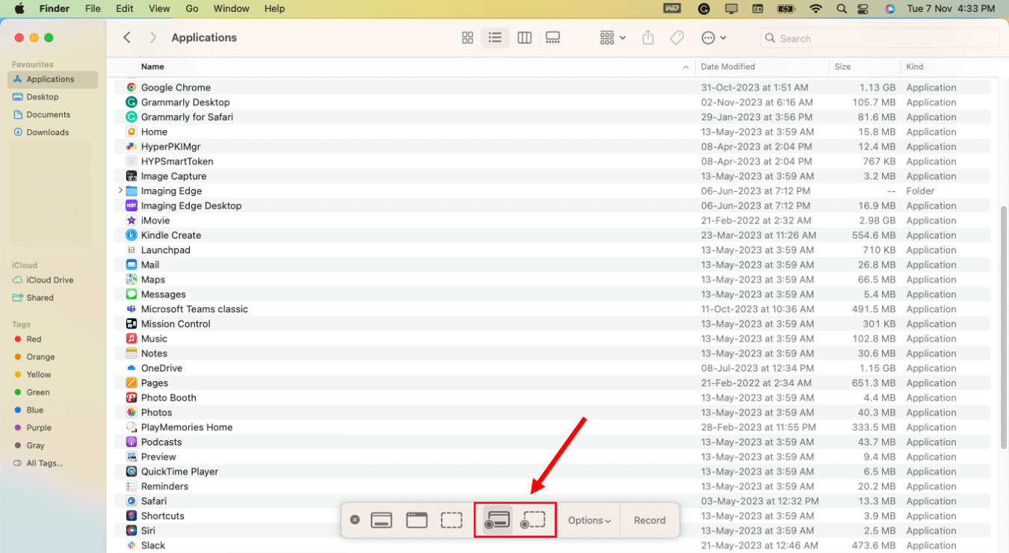Click the battery icon in menu bar

(786, 9)
